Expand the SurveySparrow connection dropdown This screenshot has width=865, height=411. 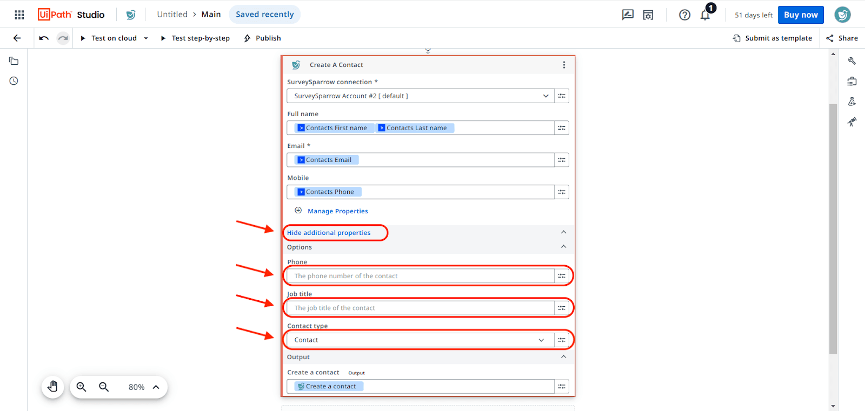pyautogui.click(x=545, y=96)
